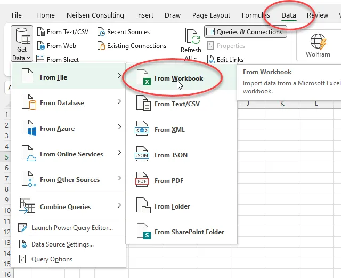
Task: Switch to the Insert tab
Action: click(x=144, y=15)
